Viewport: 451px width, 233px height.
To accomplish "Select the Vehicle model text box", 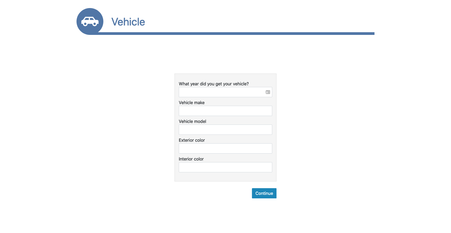I will pos(225,130).
